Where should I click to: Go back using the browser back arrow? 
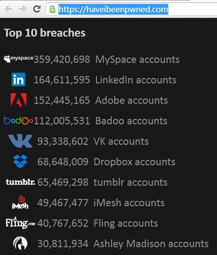[x=9, y=9]
